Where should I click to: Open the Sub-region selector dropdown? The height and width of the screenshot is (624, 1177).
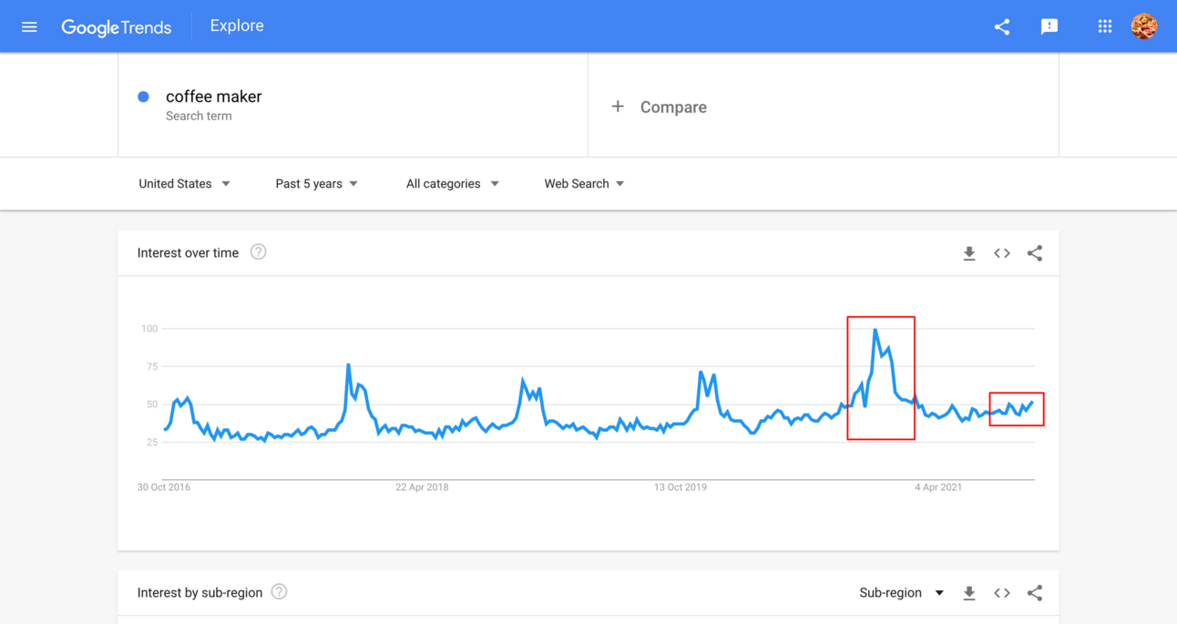point(901,593)
